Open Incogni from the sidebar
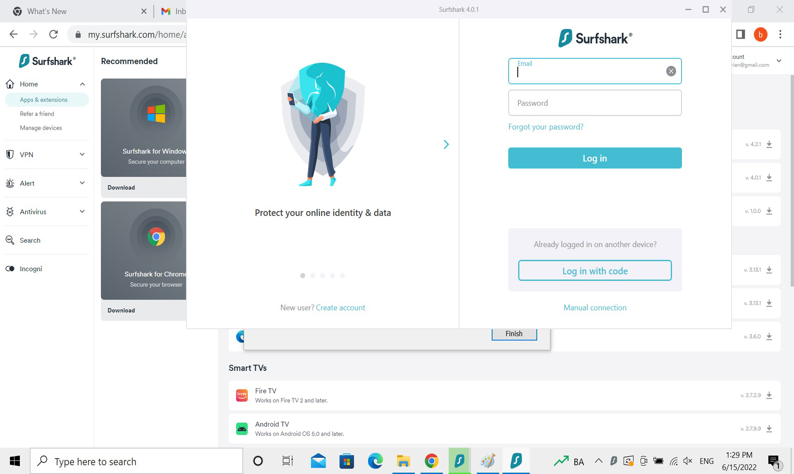The image size is (794, 474). coord(10,269)
